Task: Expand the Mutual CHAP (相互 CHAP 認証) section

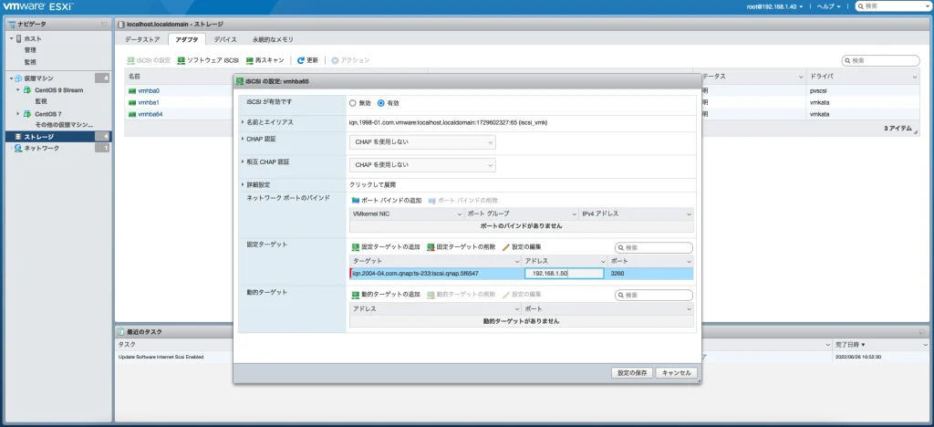Action: click(243, 161)
